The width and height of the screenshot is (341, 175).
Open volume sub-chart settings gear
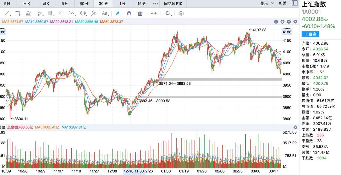click(x=295, y=127)
